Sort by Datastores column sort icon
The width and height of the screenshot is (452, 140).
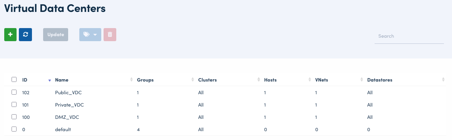[x=444, y=80]
